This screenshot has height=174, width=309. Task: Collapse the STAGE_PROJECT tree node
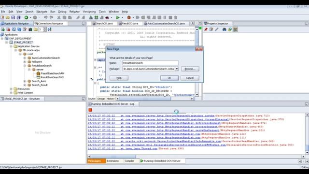[x=6, y=43]
